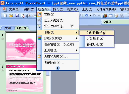Click the animation star under slide 1
Screen dimensions: 129x94
click(3, 39)
